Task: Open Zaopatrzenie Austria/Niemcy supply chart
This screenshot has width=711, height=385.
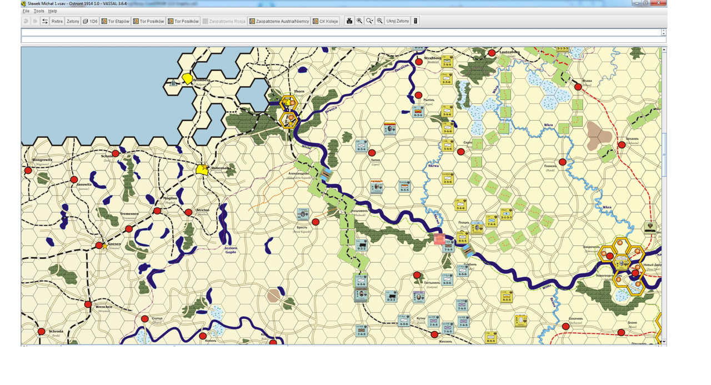Action: click(279, 21)
